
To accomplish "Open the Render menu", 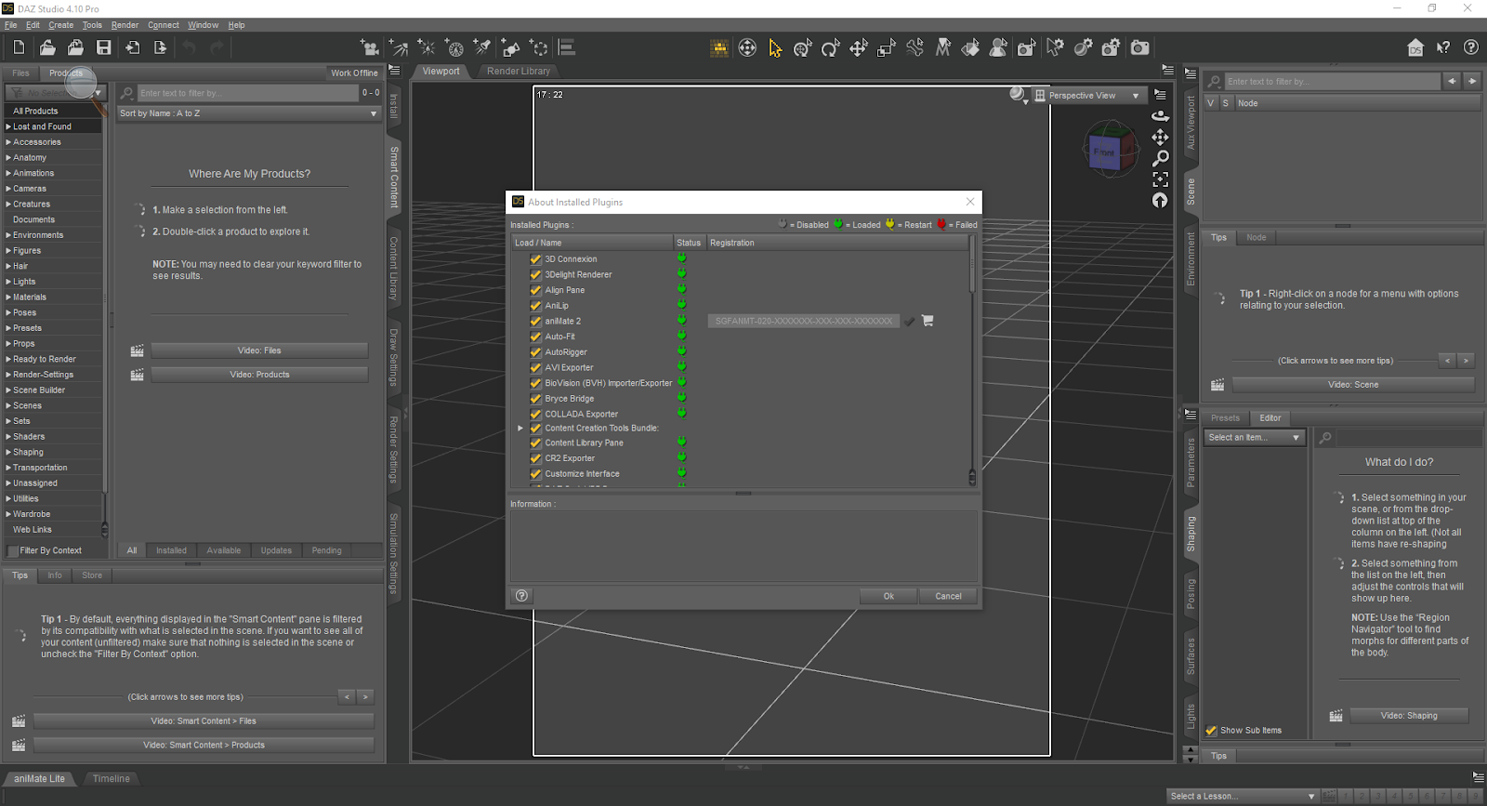I will pyautogui.click(x=125, y=25).
